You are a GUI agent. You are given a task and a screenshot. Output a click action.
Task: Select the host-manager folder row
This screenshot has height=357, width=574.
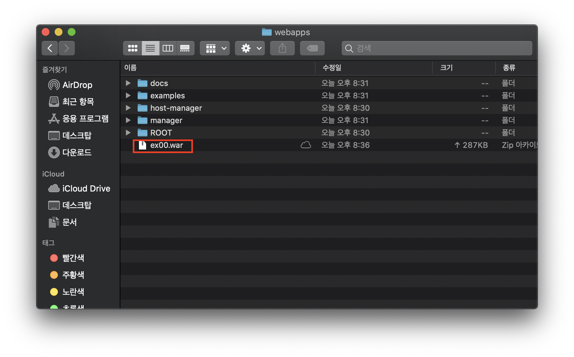tap(329, 108)
